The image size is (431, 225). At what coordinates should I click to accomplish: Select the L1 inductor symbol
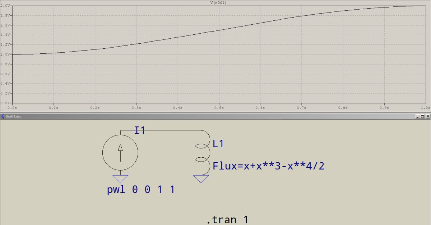point(202,152)
